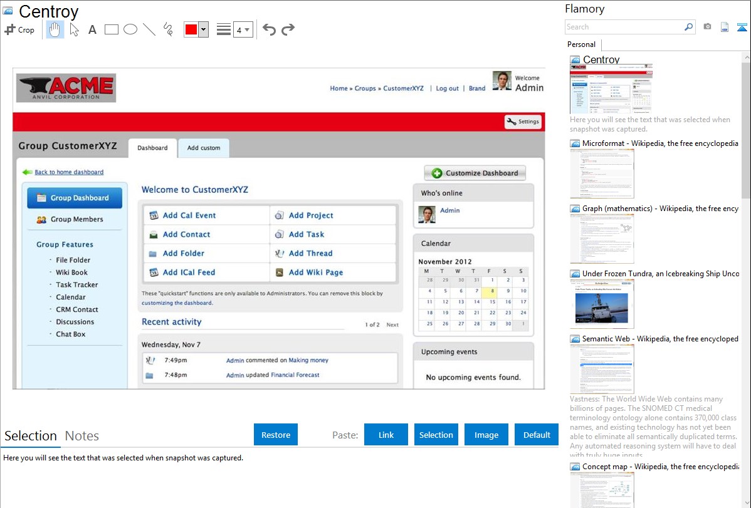Switch to the Notes tab
Image resolution: width=751 pixels, height=508 pixels.
coord(81,436)
